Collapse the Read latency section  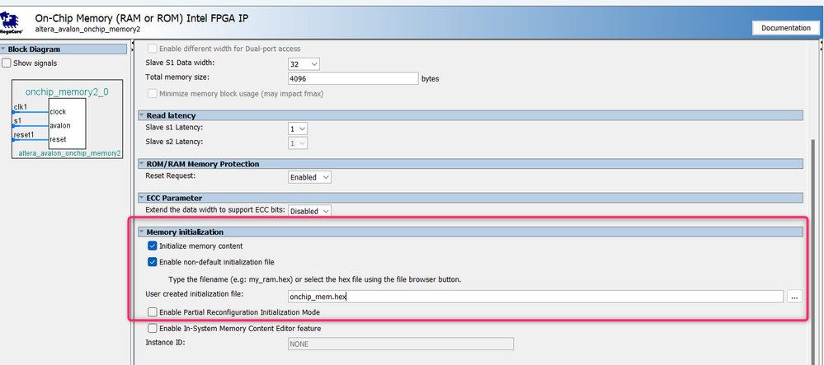(470, 115)
